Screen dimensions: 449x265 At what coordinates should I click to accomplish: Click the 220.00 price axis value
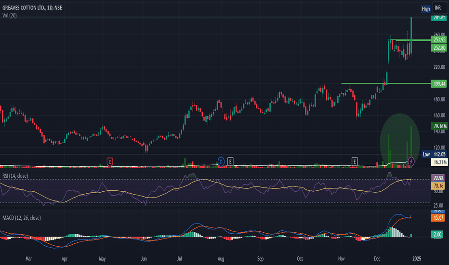point(439,67)
